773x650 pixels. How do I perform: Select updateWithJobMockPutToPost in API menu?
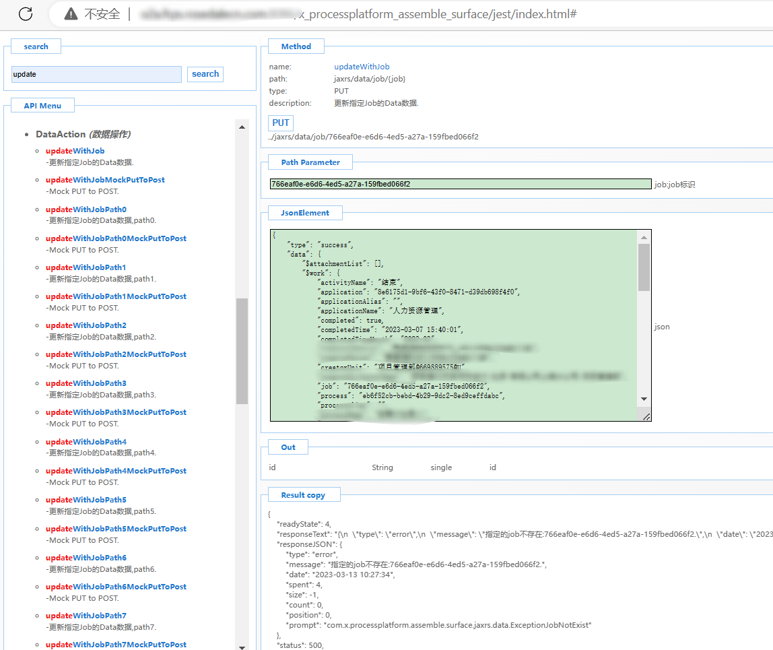[105, 180]
